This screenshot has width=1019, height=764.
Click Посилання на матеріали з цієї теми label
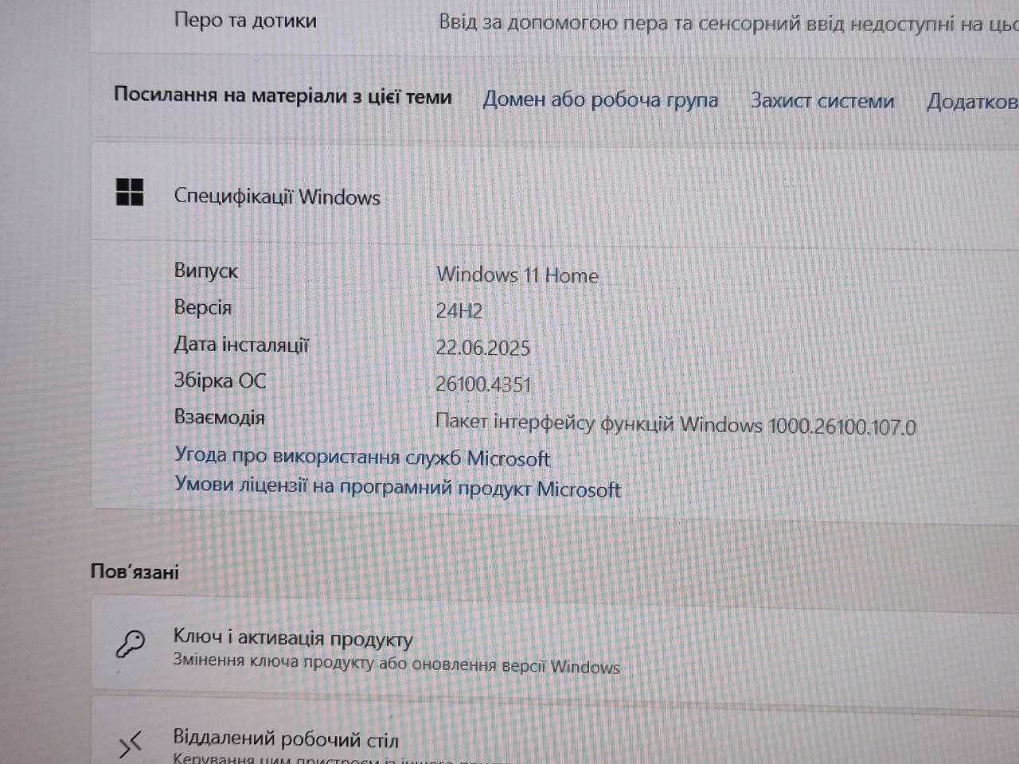[283, 96]
